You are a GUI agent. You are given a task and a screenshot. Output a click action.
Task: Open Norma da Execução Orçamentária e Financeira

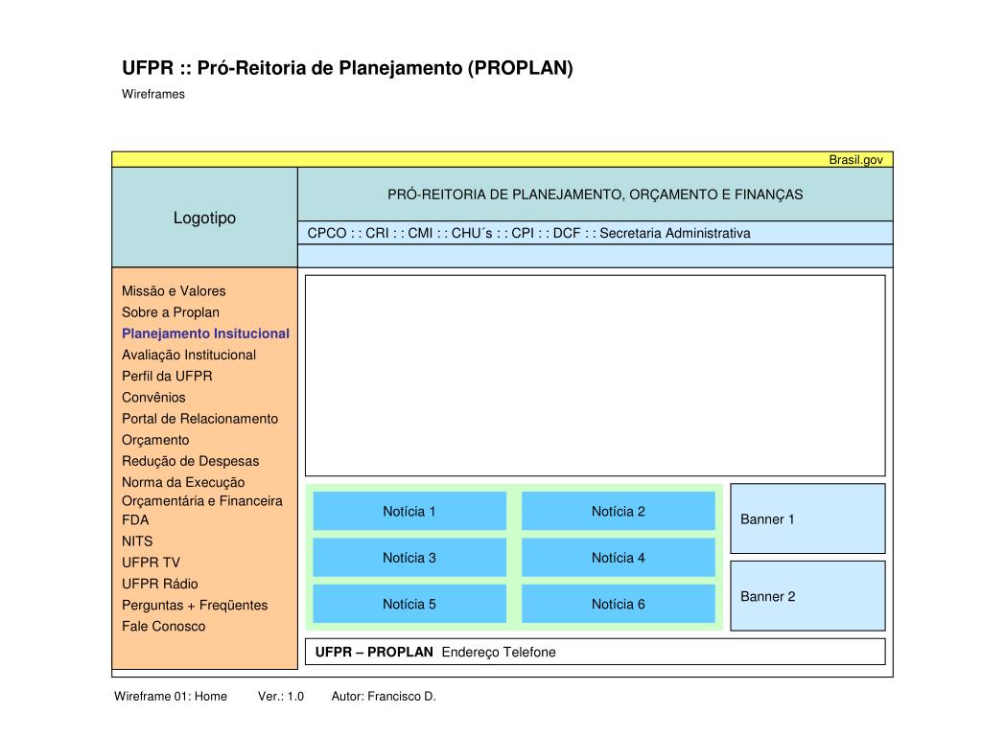click(x=201, y=492)
